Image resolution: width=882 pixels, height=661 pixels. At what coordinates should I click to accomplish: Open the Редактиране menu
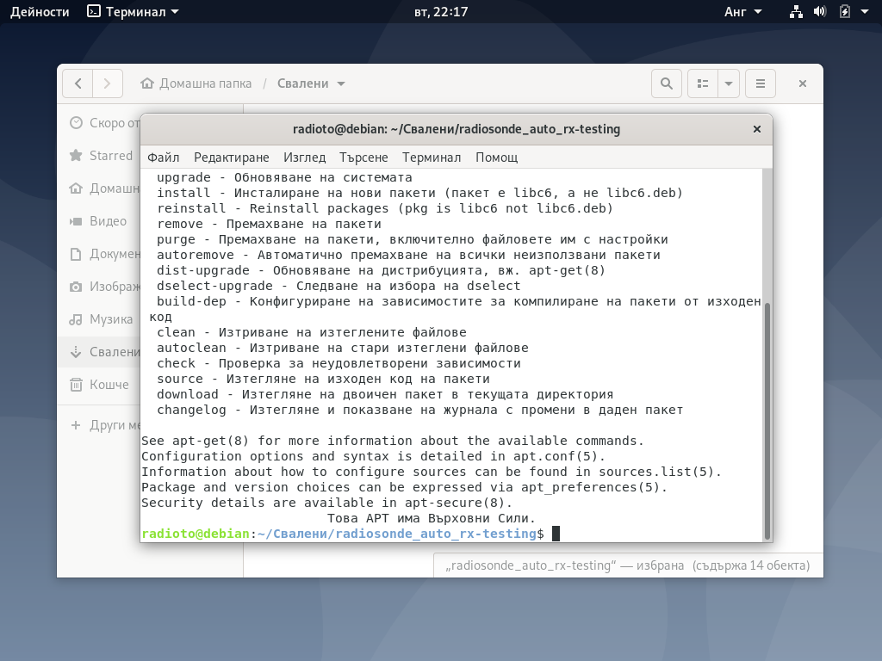(x=231, y=158)
